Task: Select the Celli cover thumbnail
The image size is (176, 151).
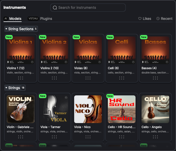Action: tap(121, 50)
